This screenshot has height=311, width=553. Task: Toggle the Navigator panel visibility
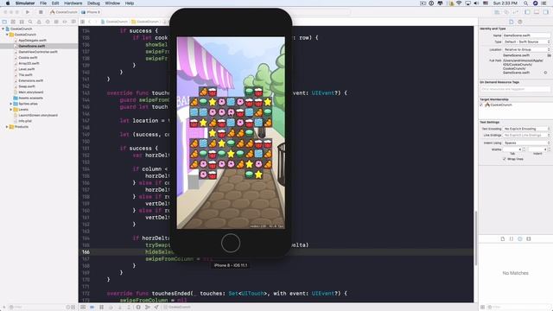coord(528,12)
